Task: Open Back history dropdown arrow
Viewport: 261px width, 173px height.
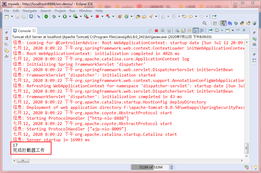Action: (196, 16)
